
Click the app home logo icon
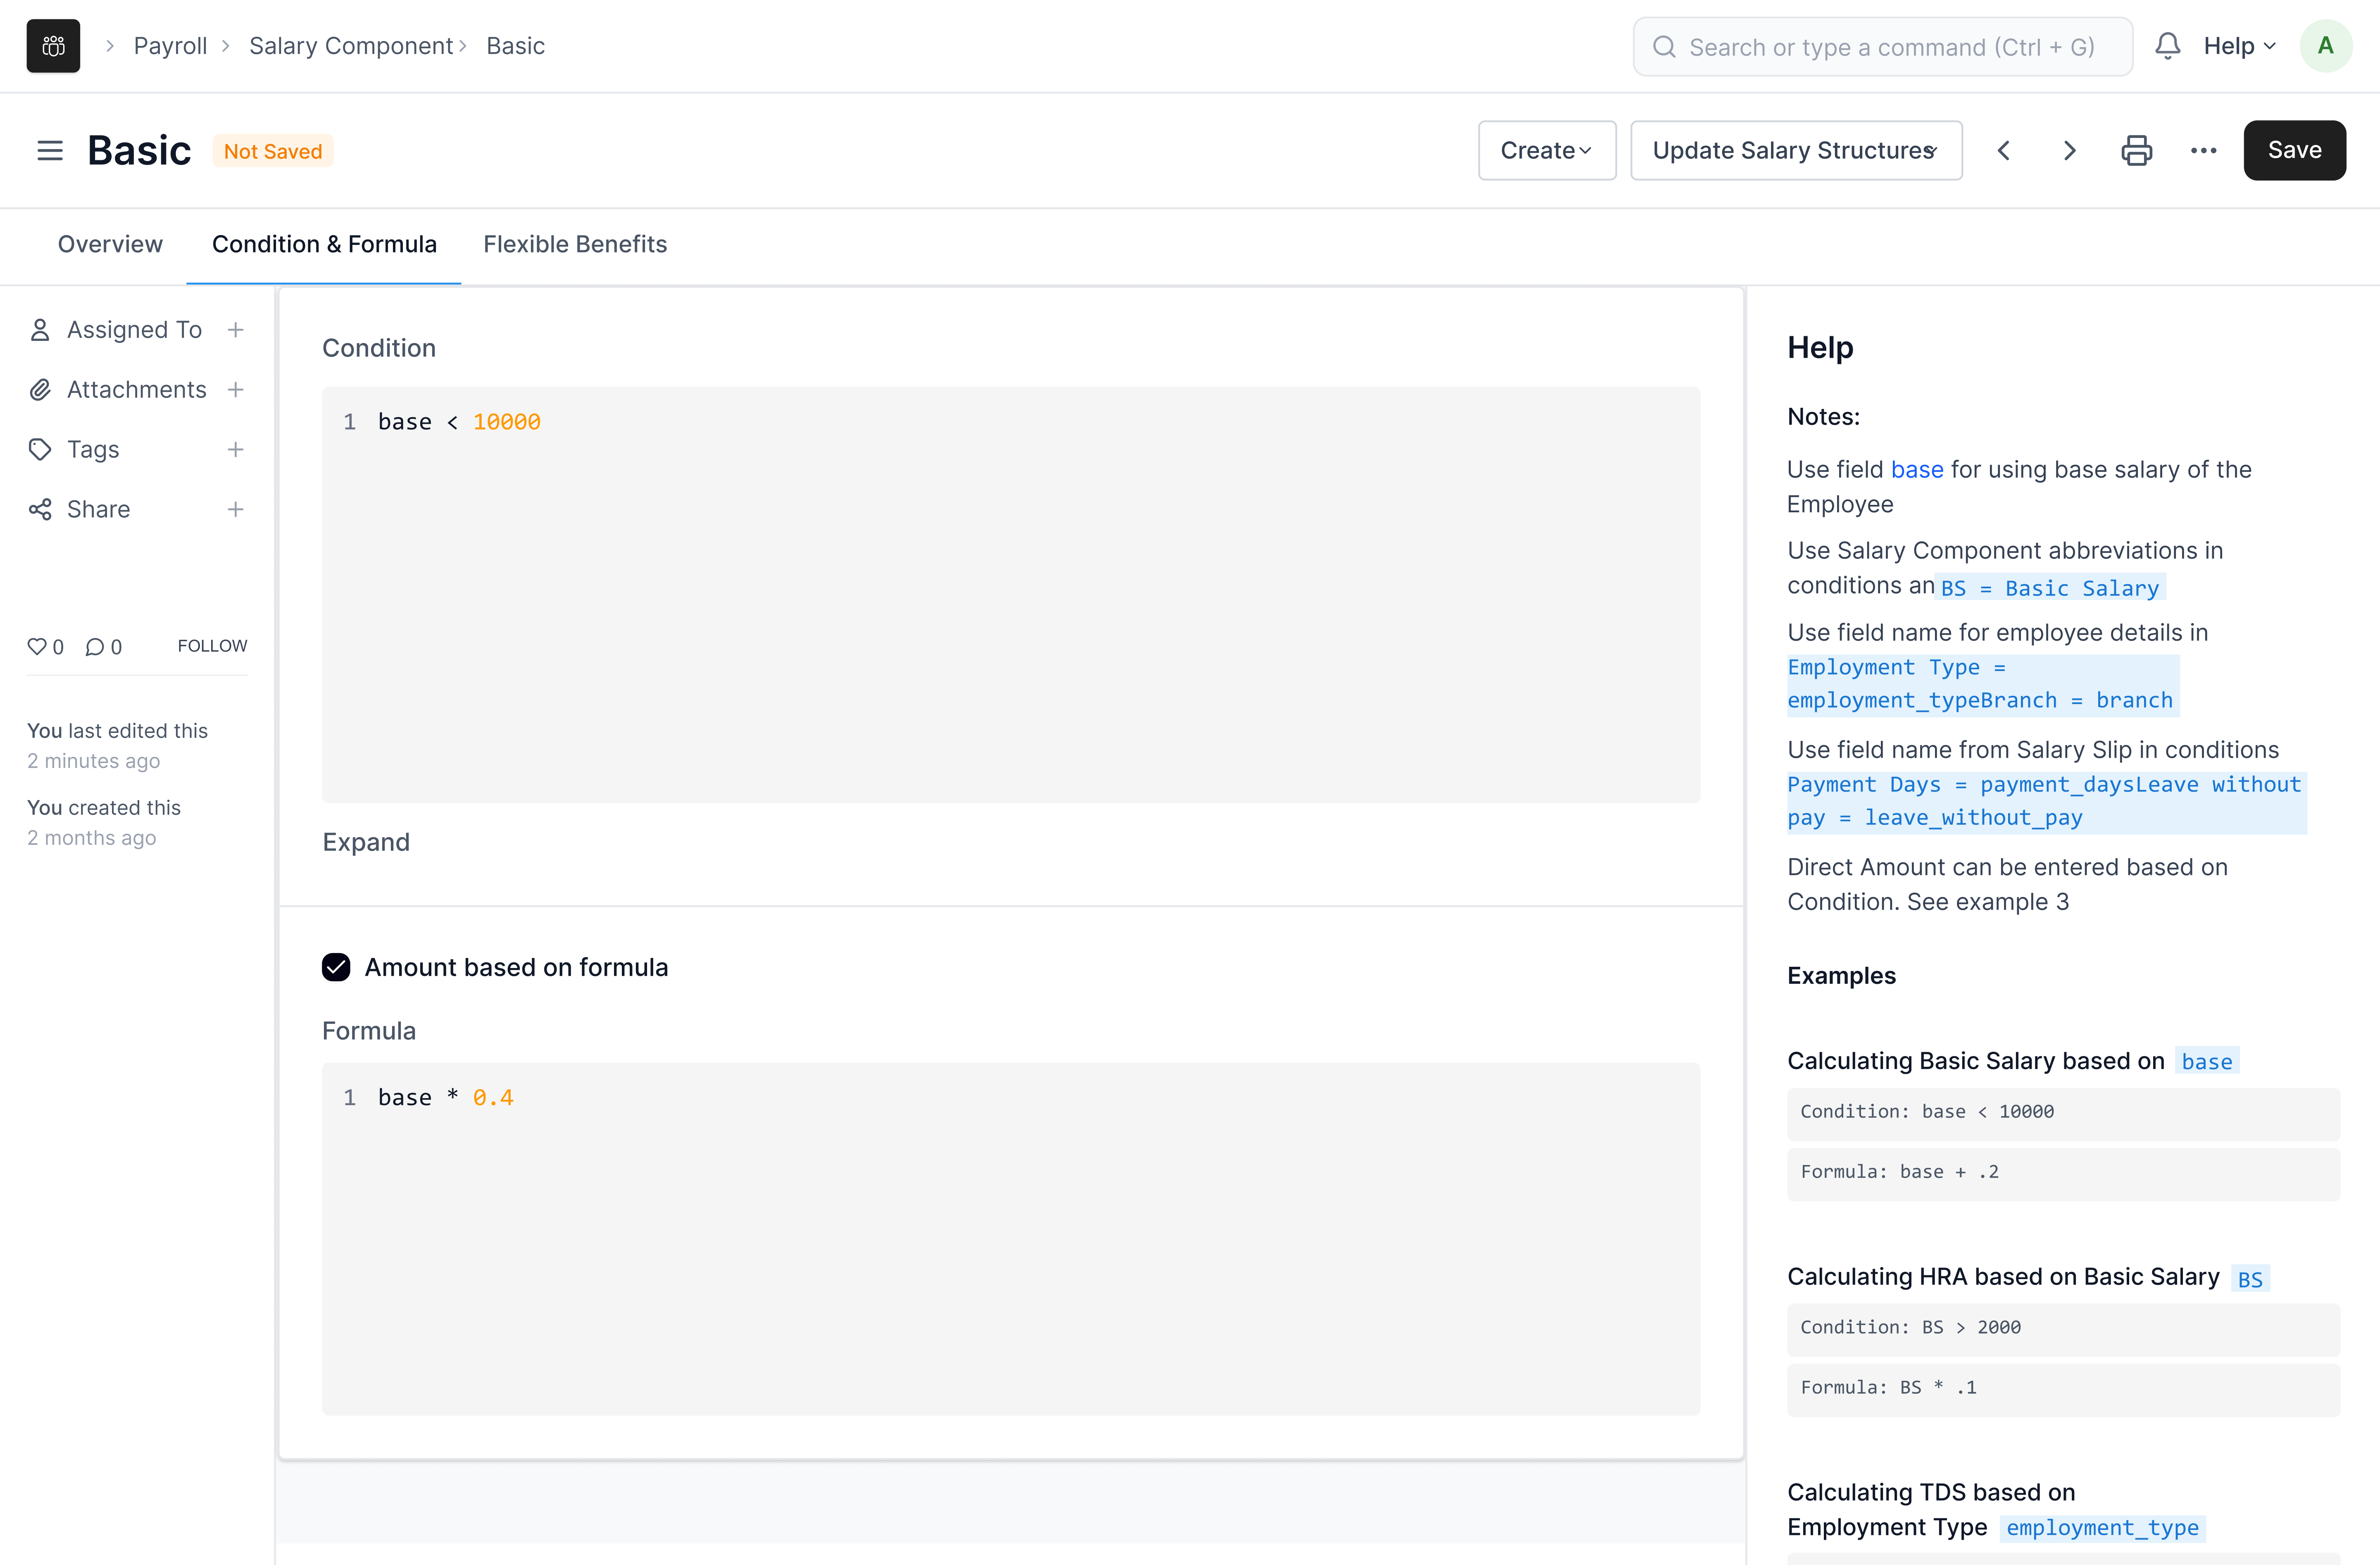pyautogui.click(x=53, y=46)
